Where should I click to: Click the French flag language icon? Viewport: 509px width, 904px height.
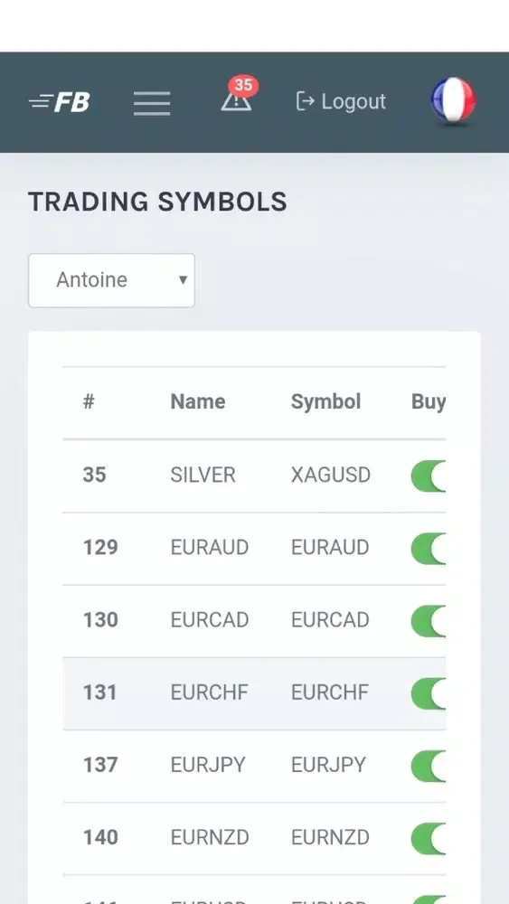tap(453, 100)
